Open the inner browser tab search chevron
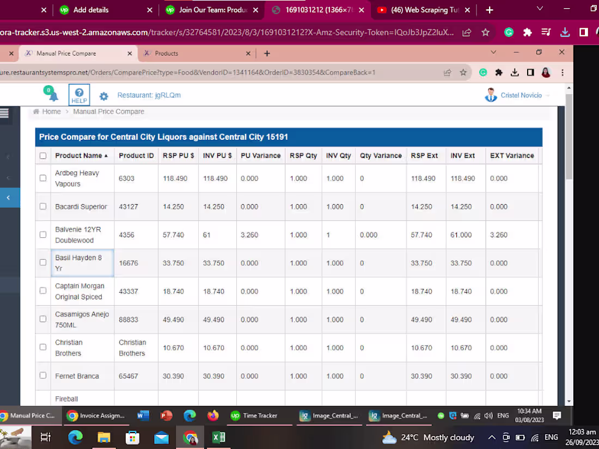 [493, 52]
